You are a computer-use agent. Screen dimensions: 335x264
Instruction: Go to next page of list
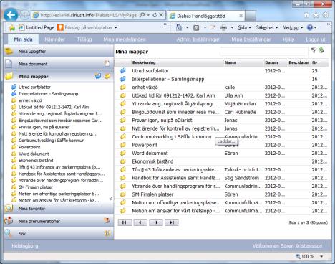pos(156,222)
